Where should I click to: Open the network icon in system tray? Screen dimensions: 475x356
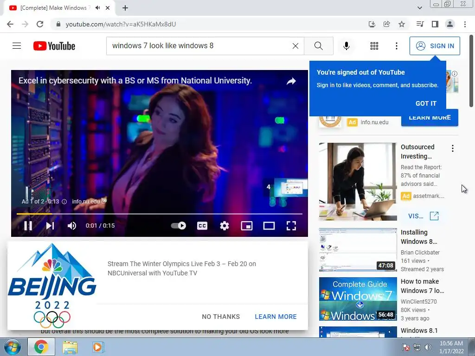[x=417, y=347]
